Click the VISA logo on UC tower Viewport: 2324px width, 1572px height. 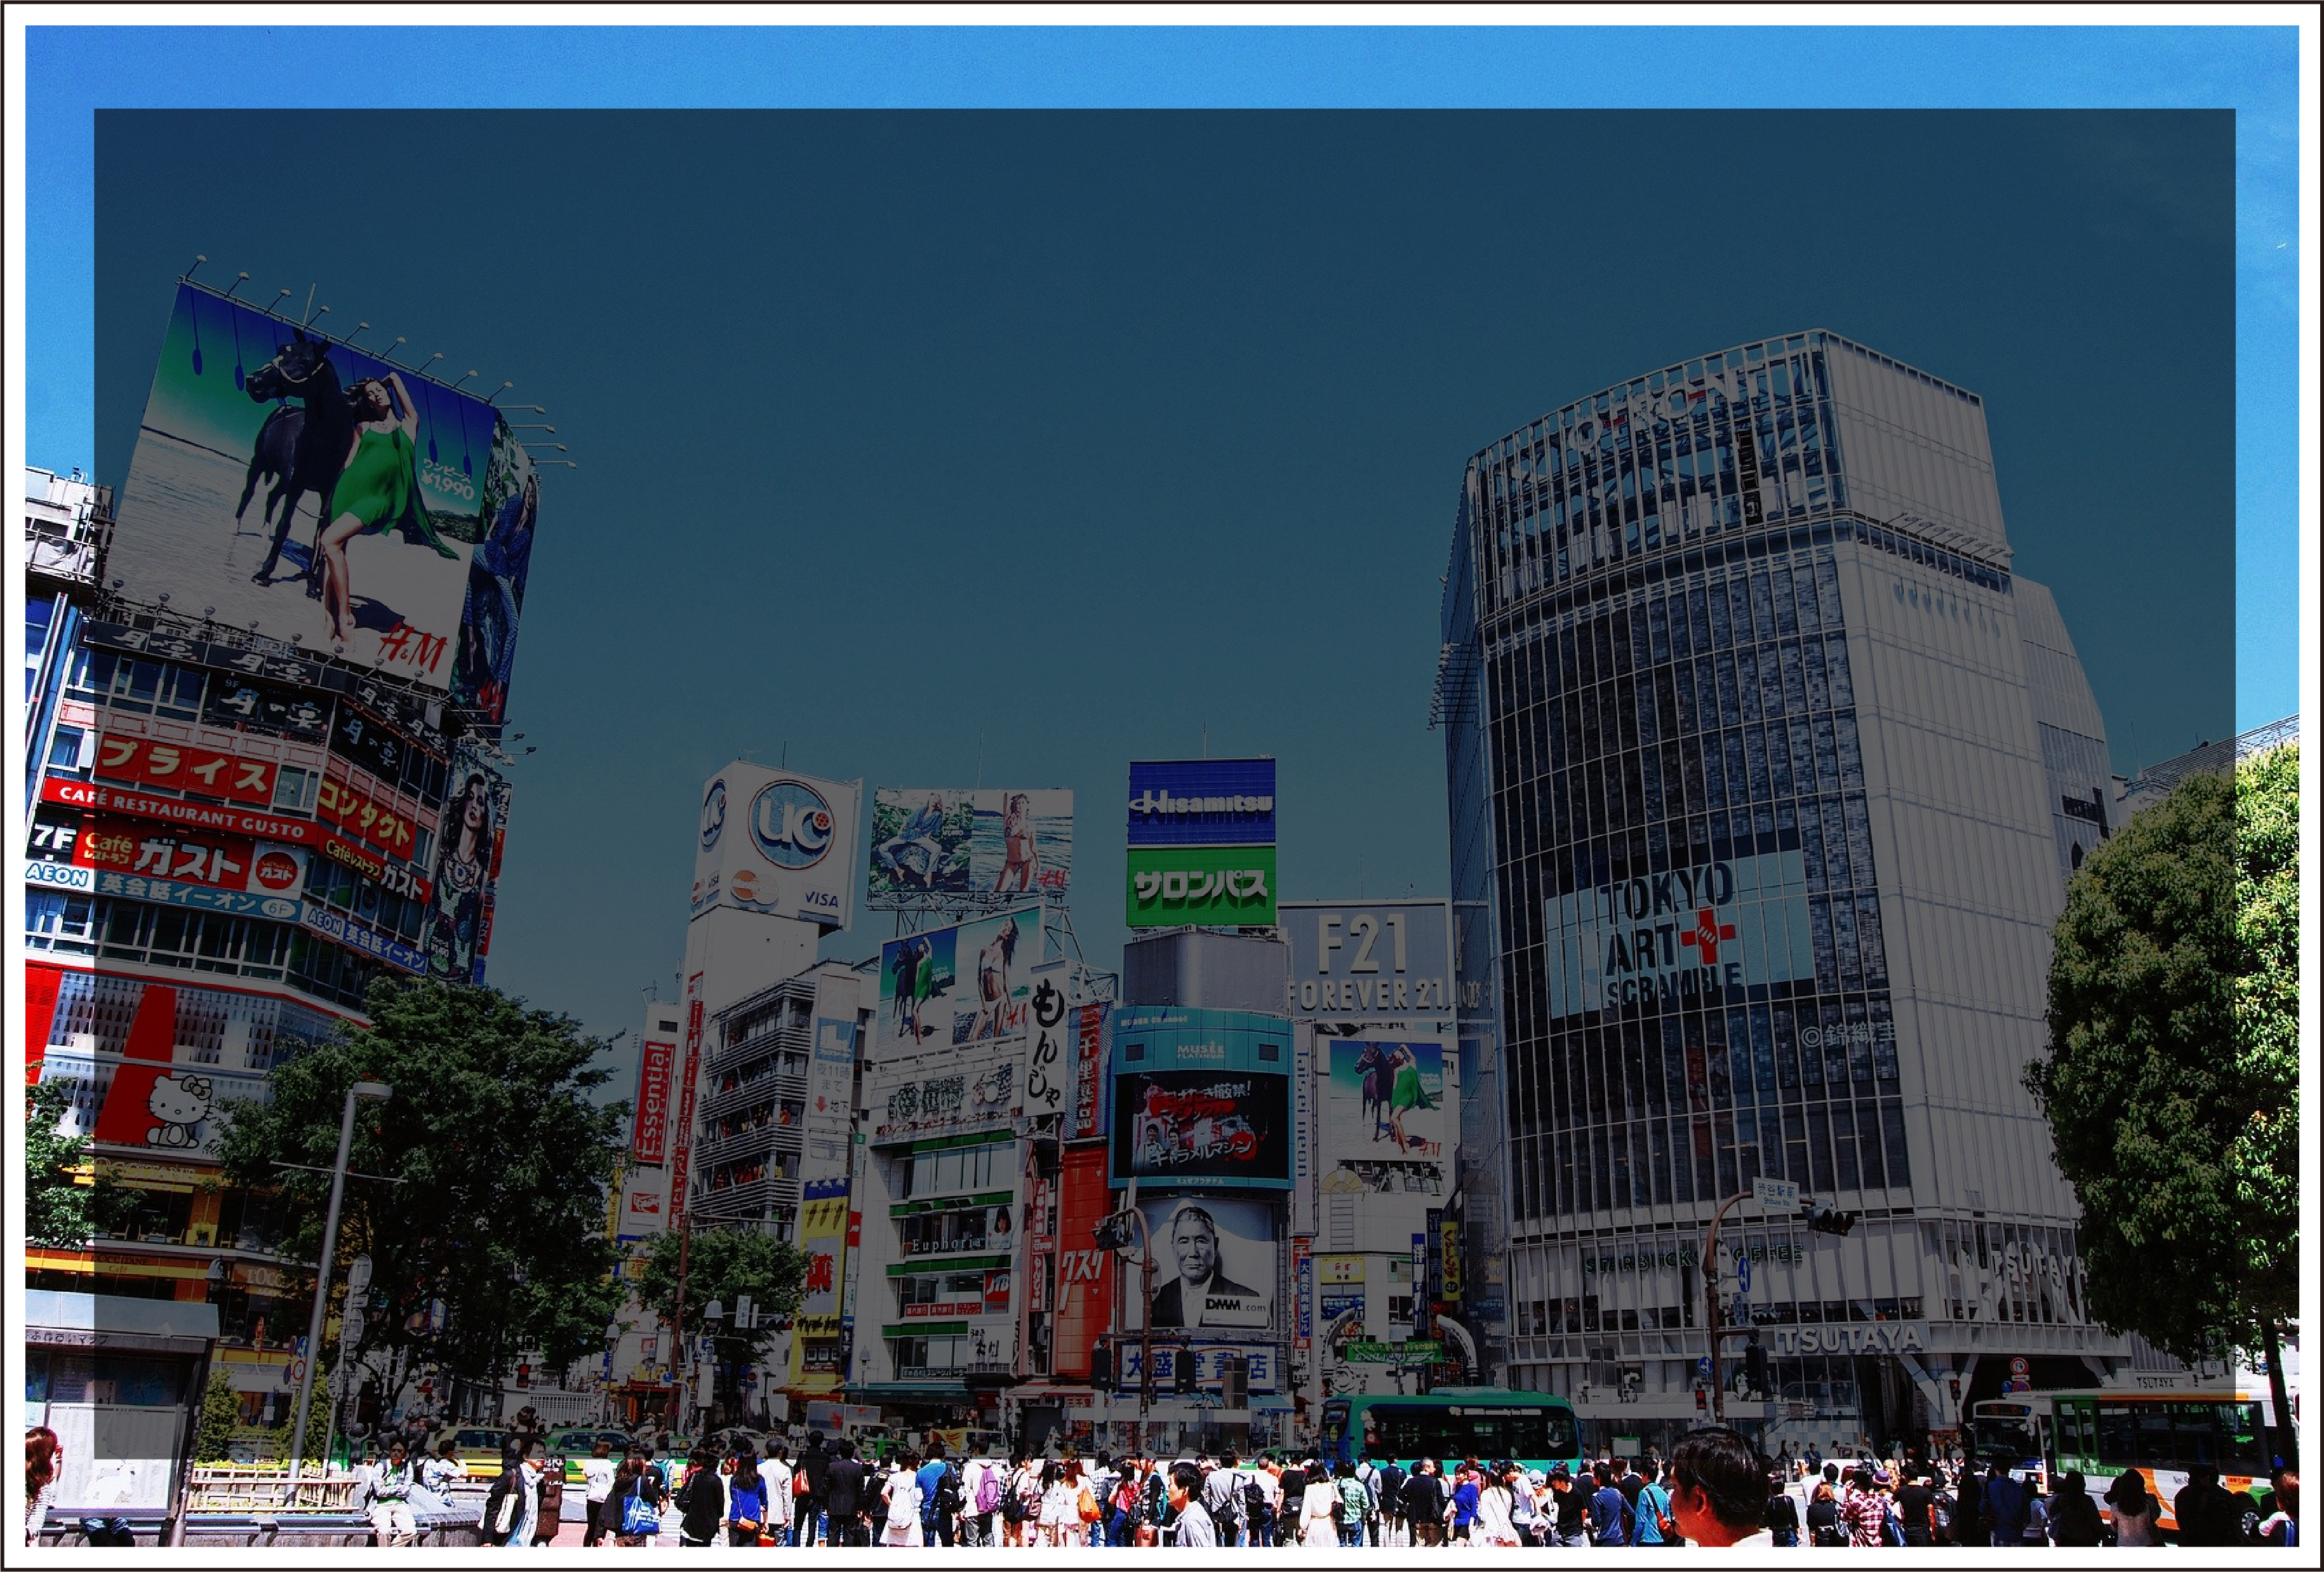821,899
